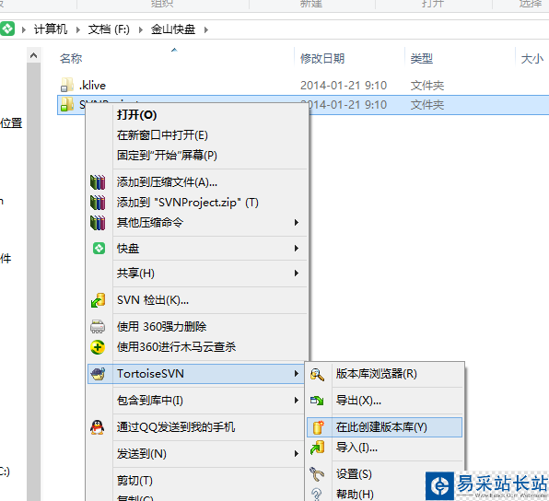Click .klive date 2014-01-21 9:10
Screen dimensions: 549x501
coord(344,85)
